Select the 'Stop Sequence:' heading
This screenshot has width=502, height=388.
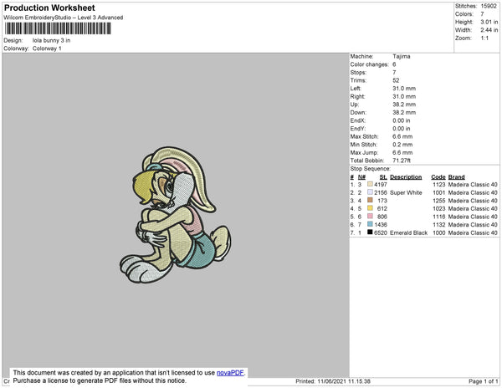coord(371,169)
